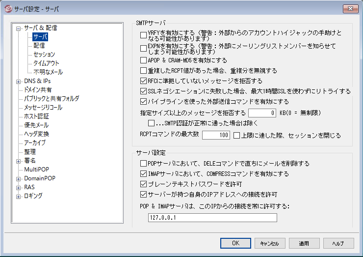This screenshot has width=363, height=257.
Task: Enable the EXPN checkbox
Action: coord(143,48)
